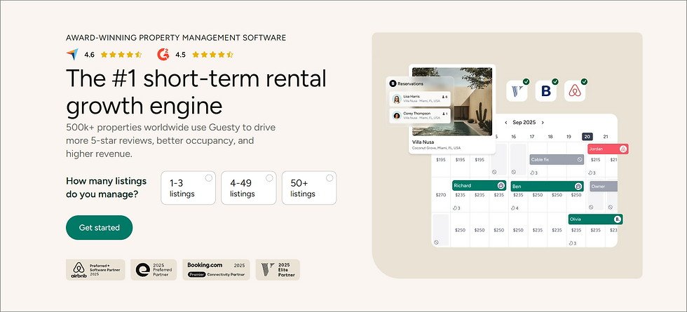Open the Vrbo 2025 Elite Partner badge
687x312 pixels.
[x=278, y=270]
